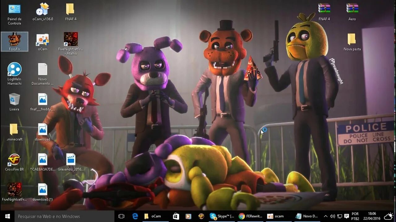396x222 pixels.
Task: Switch to the Novo D... Notepad window
Action: pyautogui.click(x=307, y=216)
